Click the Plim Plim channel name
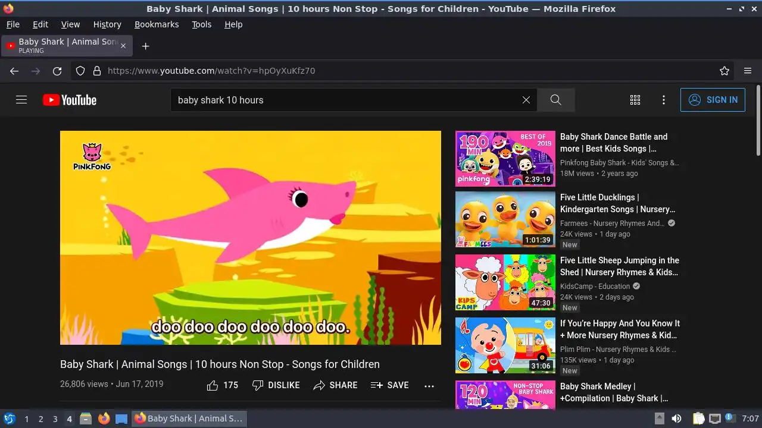The height and width of the screenshot is (428, 762). point(618,350)
